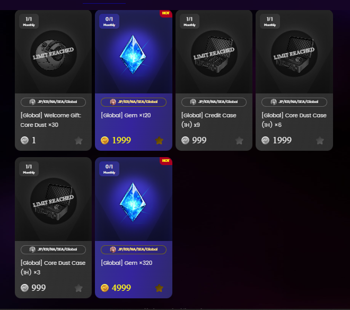
Task: Click the HOT badge on Gem ×320
Action: pyautogui.click(x=166, y=161)
